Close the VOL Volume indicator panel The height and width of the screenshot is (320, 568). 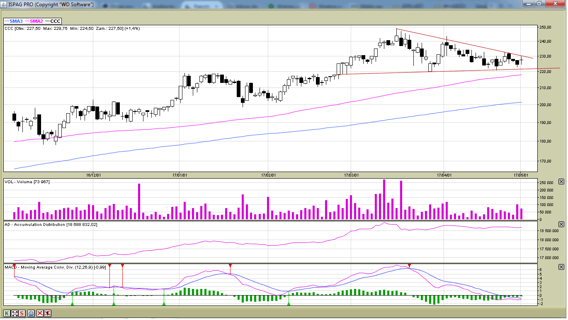click(561, 182)
